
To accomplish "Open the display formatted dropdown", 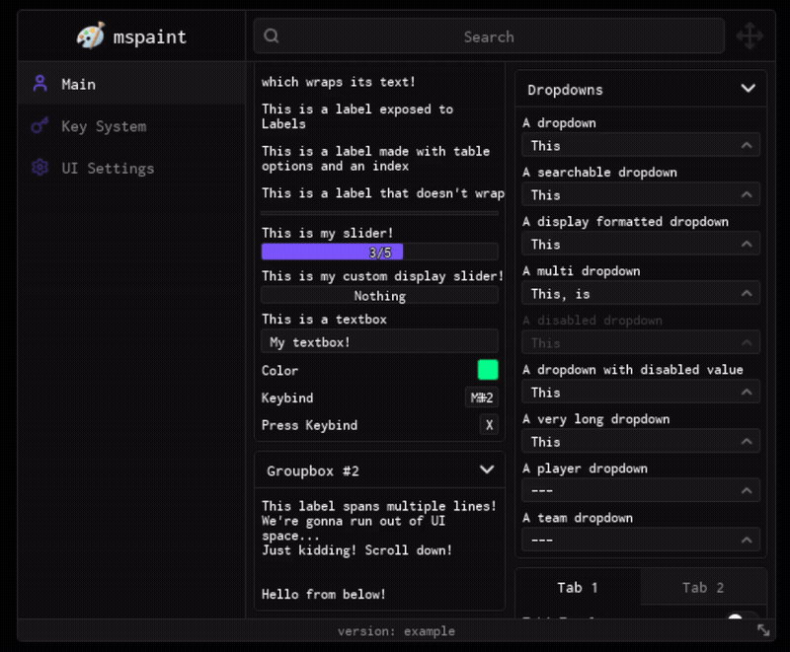I will tap(641, 244).
